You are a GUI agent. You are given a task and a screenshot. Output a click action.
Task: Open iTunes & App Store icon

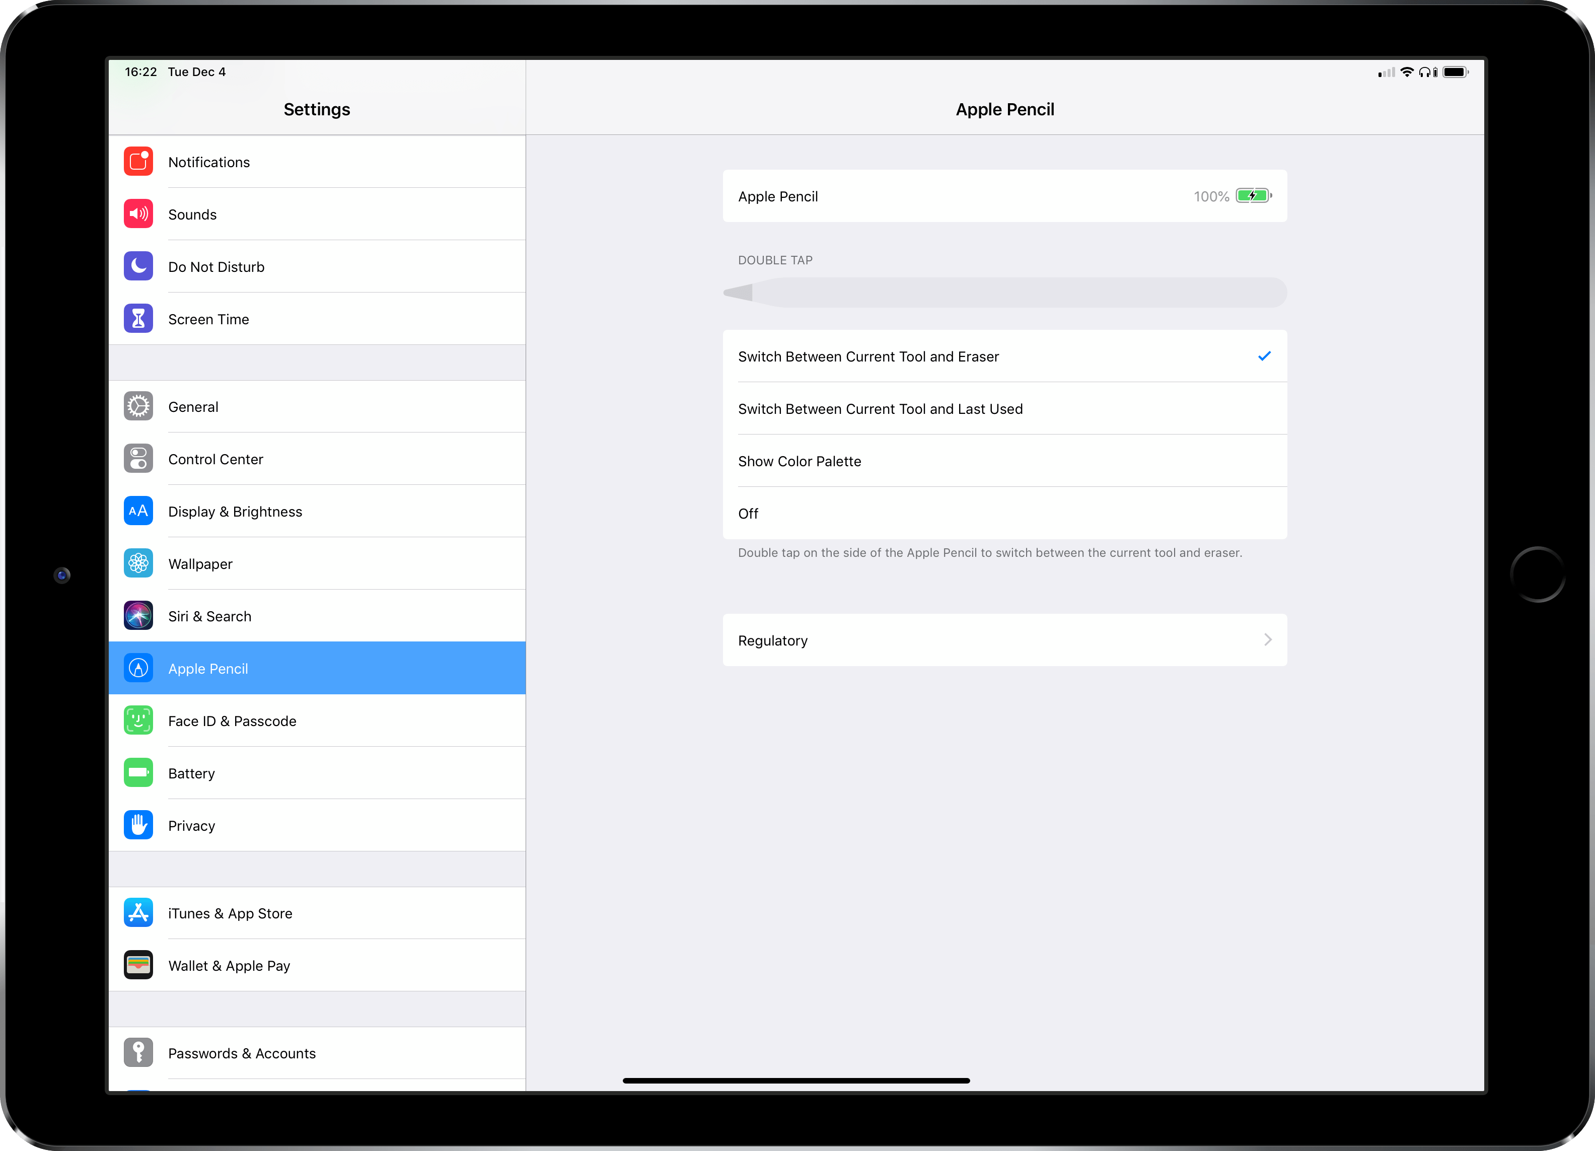(137, 913)
